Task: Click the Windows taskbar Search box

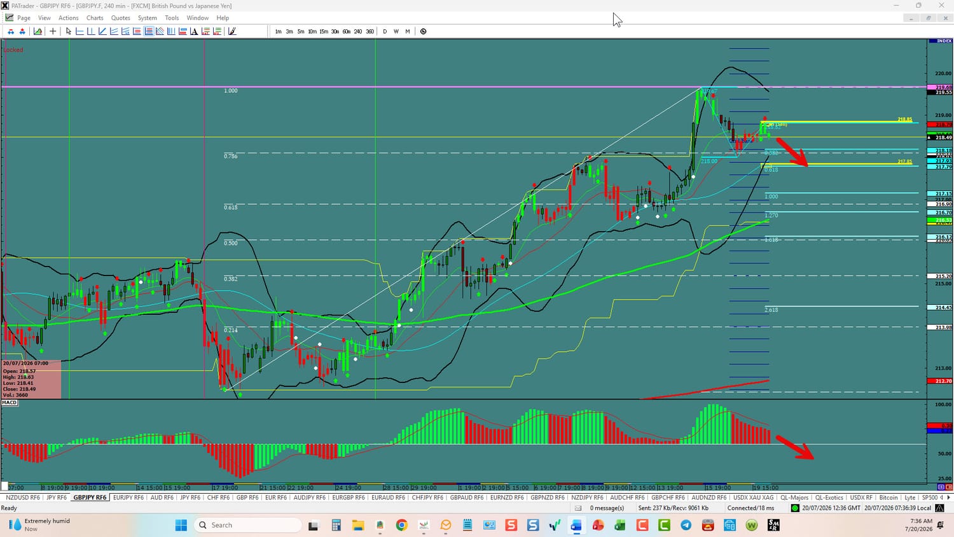Action: (x=247, y=525)
